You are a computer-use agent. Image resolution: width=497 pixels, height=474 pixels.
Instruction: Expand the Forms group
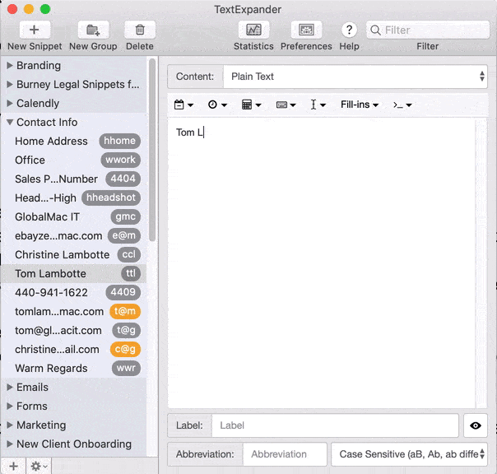click(x=10, y=407)
